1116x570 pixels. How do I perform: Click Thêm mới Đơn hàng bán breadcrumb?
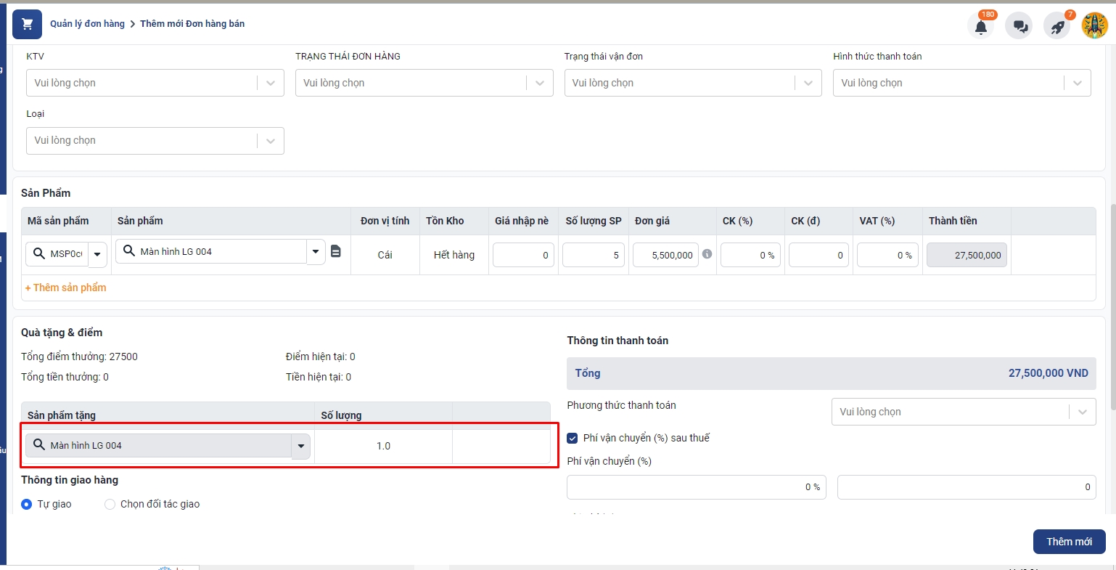192,24
